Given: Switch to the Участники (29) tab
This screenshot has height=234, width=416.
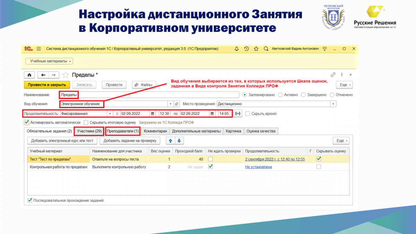Looking at the screenshot, I should pos(89,131).
